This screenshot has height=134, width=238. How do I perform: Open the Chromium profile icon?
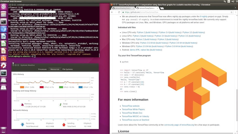click(x=236, y=7)
